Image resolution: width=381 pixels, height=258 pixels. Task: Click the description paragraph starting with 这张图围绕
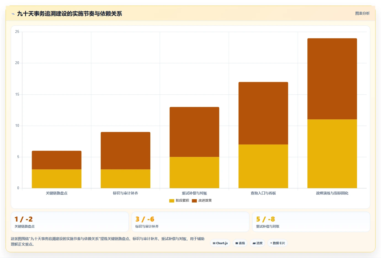point(108,241)
